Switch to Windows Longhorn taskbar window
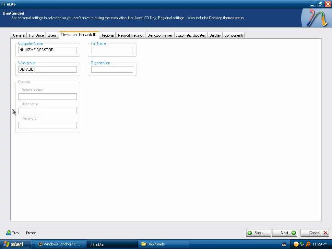The width and height of the screenshot is (332, 249). [x=59, y=244]
